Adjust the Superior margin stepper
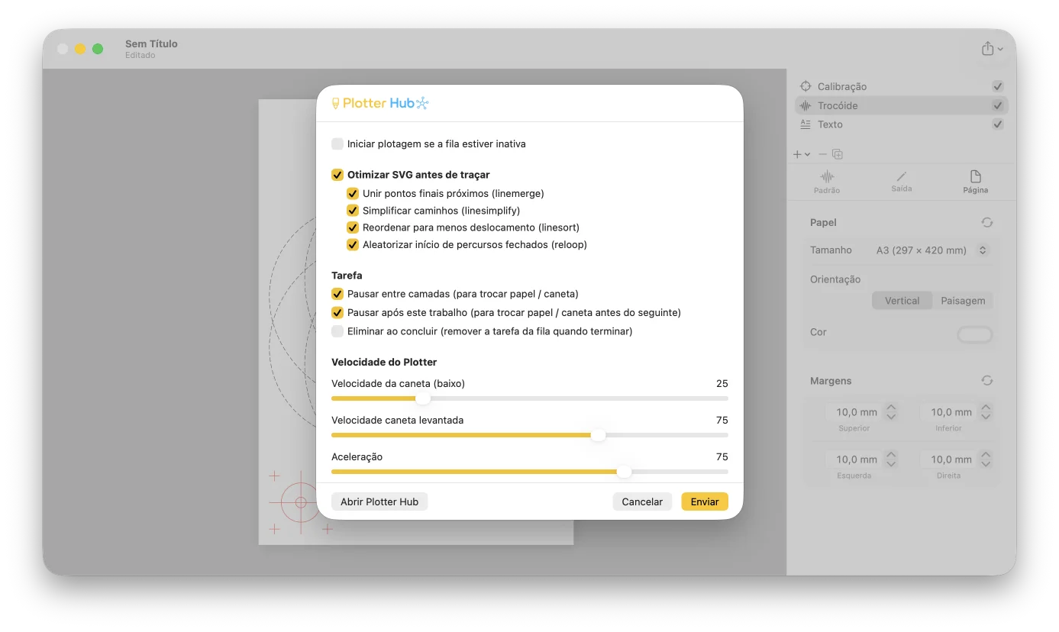Screen dimensions: 1059x632 tap(891, 412)
